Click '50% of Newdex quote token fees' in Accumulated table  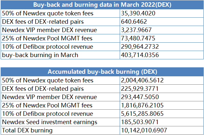pos(48,80)
